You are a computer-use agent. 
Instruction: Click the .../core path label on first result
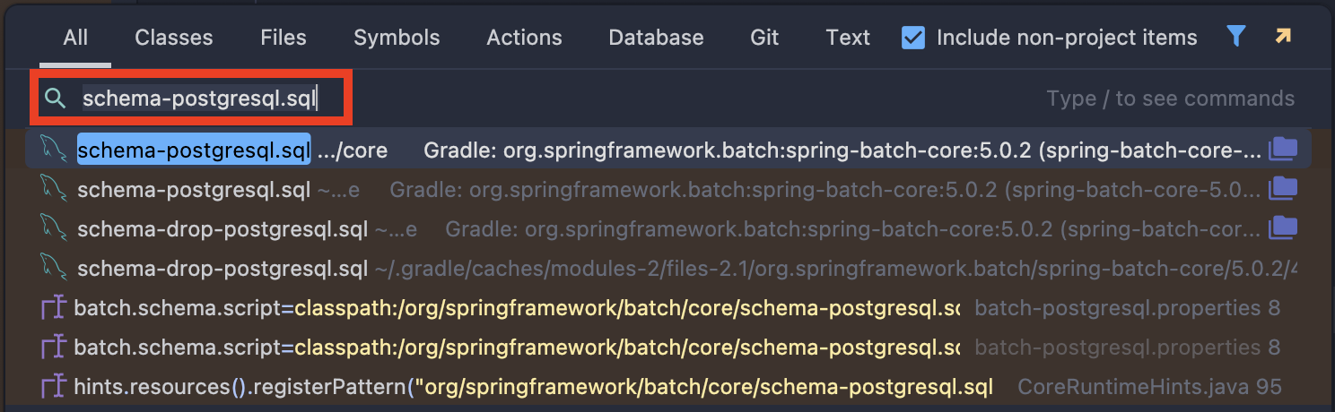(x=353, y=150)
